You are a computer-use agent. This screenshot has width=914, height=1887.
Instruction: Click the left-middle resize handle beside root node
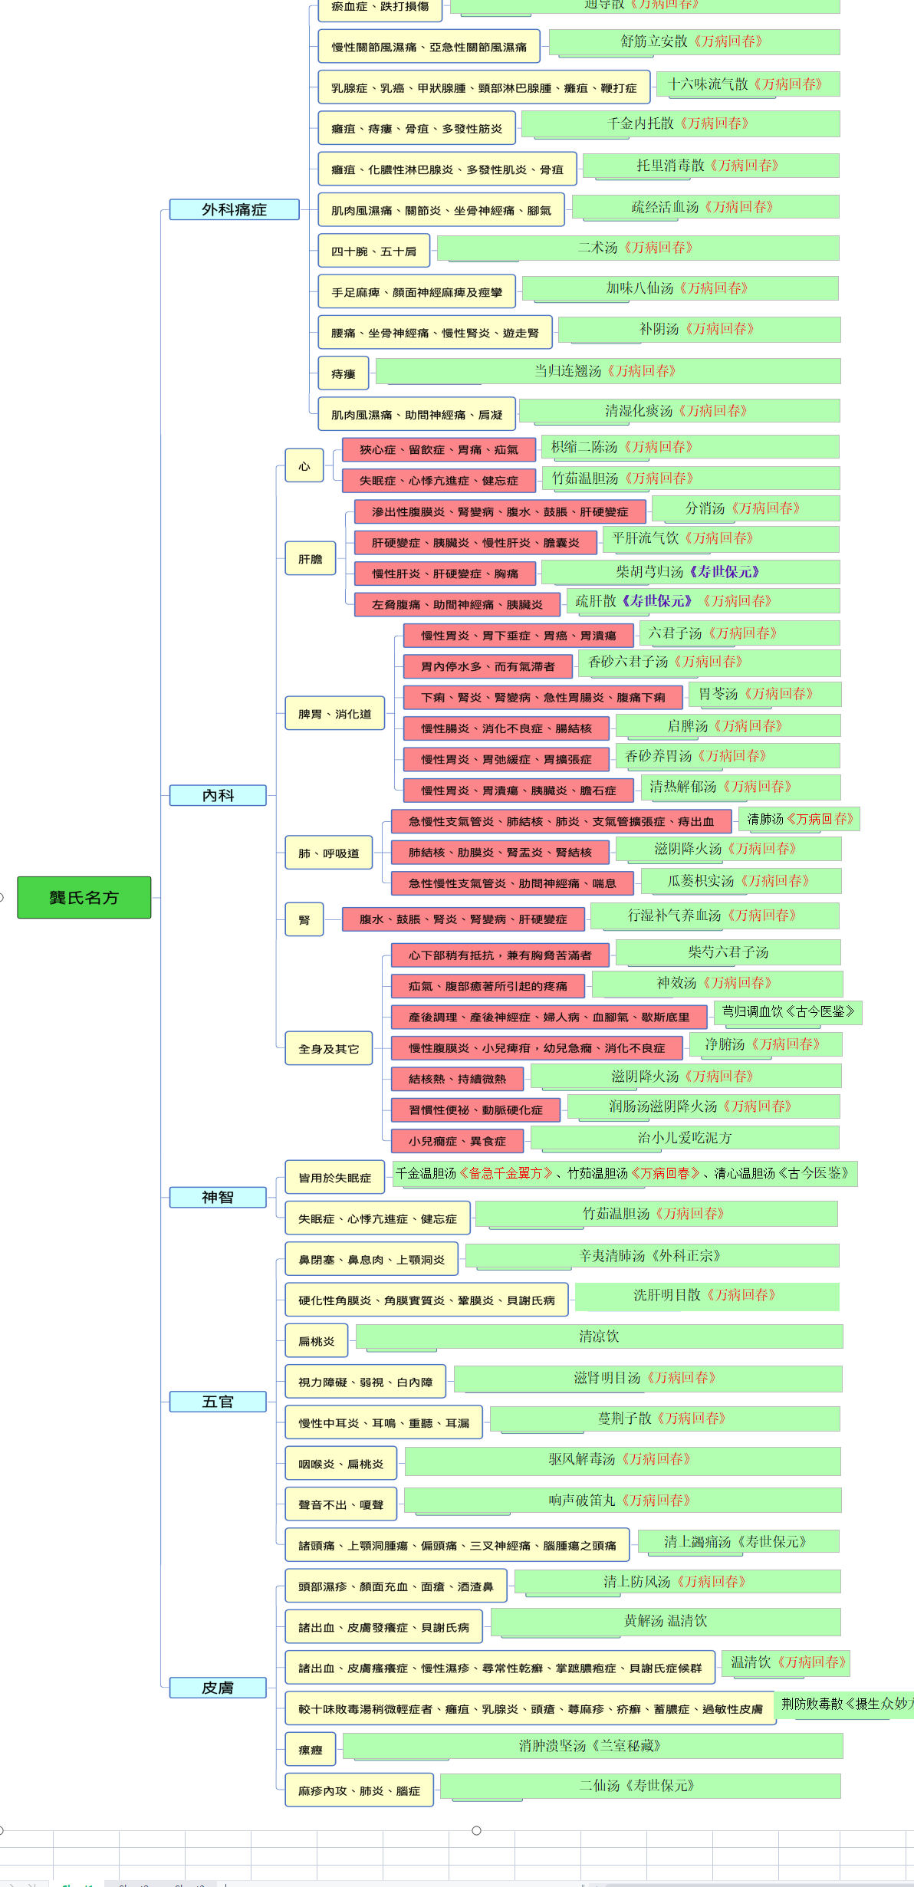(x=1, y=897)
